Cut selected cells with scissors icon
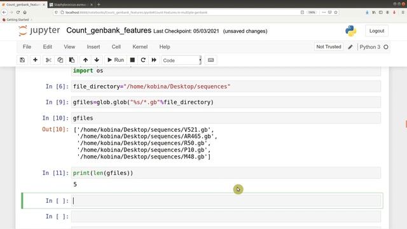 [48, 60]
